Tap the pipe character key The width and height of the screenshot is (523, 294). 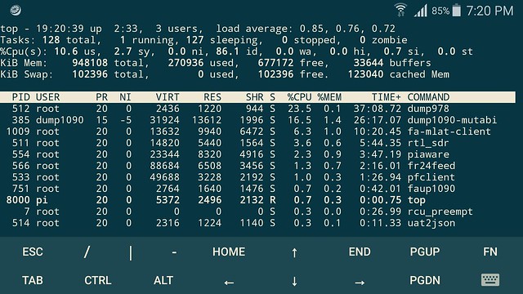(x=131, y=252)
